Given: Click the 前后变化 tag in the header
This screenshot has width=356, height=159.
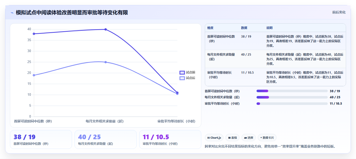Looking at the screenshot, I should tap(339, 12).
